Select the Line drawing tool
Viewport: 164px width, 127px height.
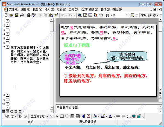pos(51,116)
